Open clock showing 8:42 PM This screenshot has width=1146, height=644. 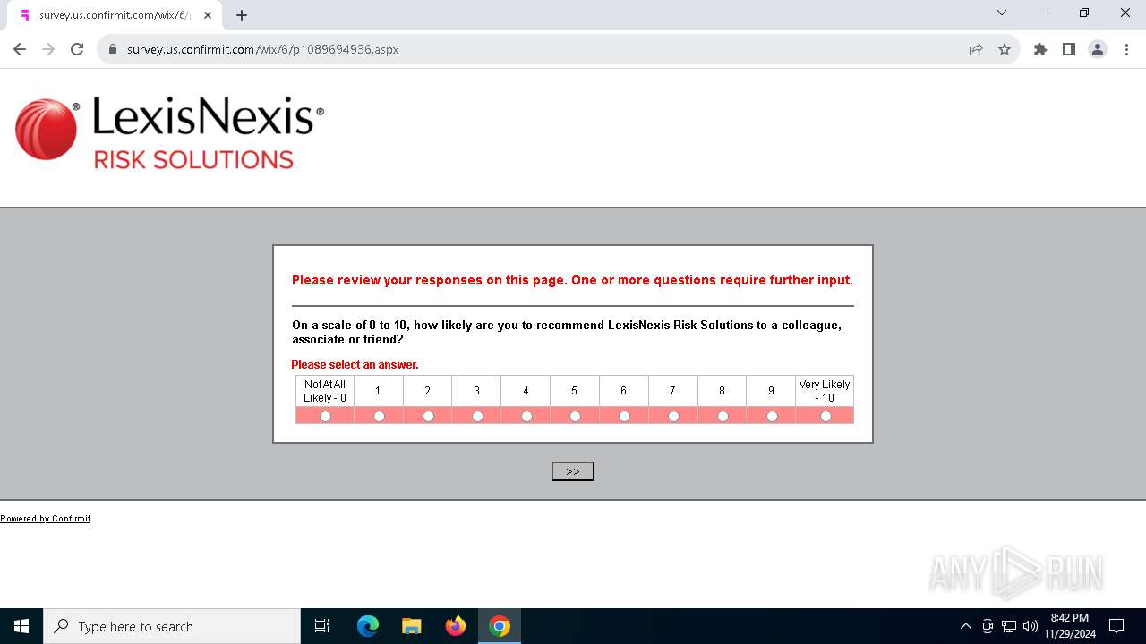1070,626
